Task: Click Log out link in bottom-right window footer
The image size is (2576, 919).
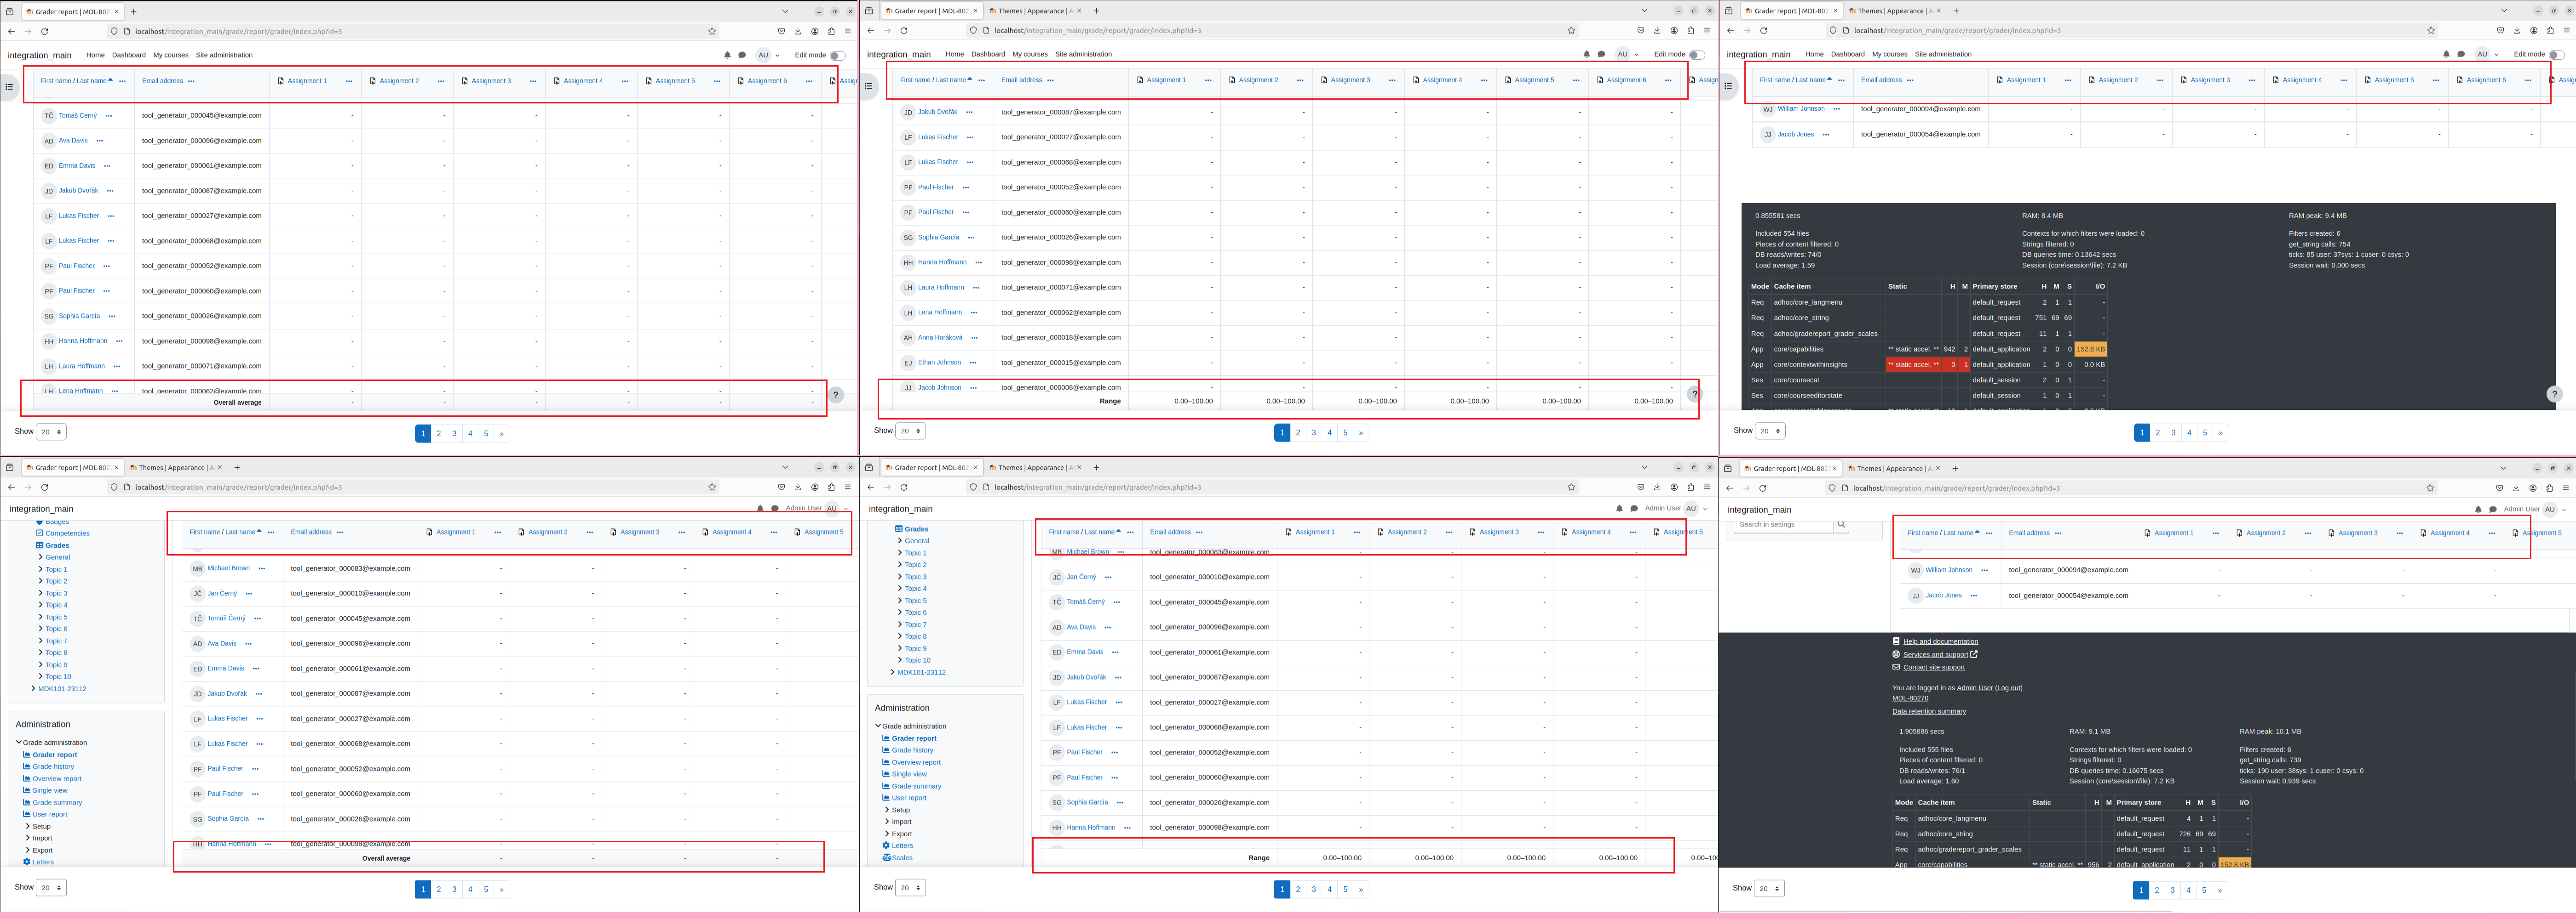Action: point(2009,688)
